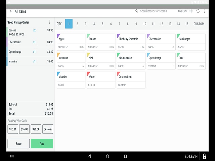Tap the lock icon in bottom bar
The image size is (215, 161).
[204, 156]
